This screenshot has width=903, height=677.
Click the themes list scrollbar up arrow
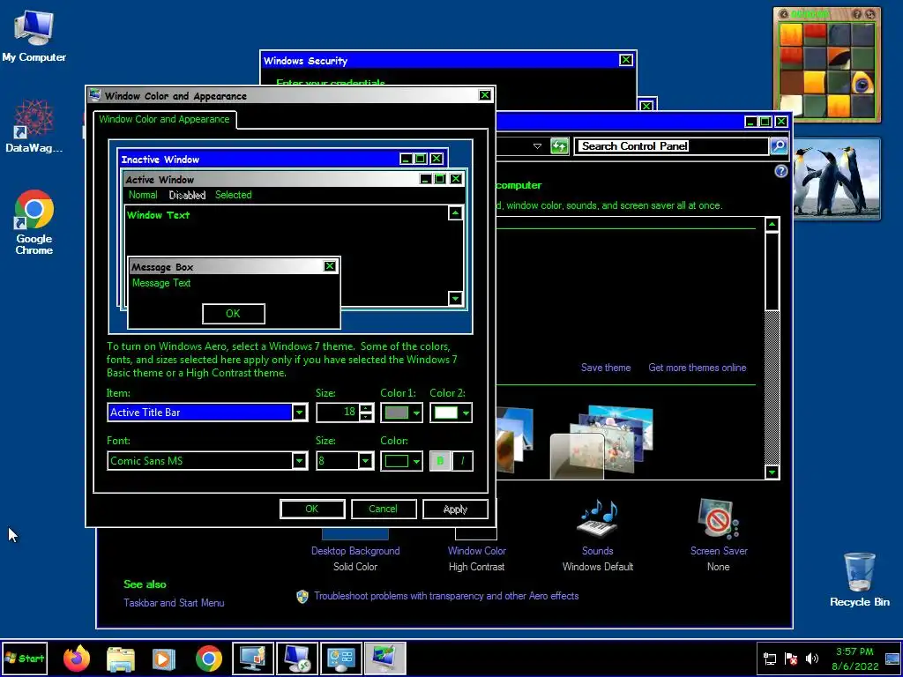click(772, 224)
